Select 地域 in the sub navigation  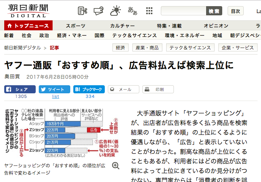click(x=217, y=35)
